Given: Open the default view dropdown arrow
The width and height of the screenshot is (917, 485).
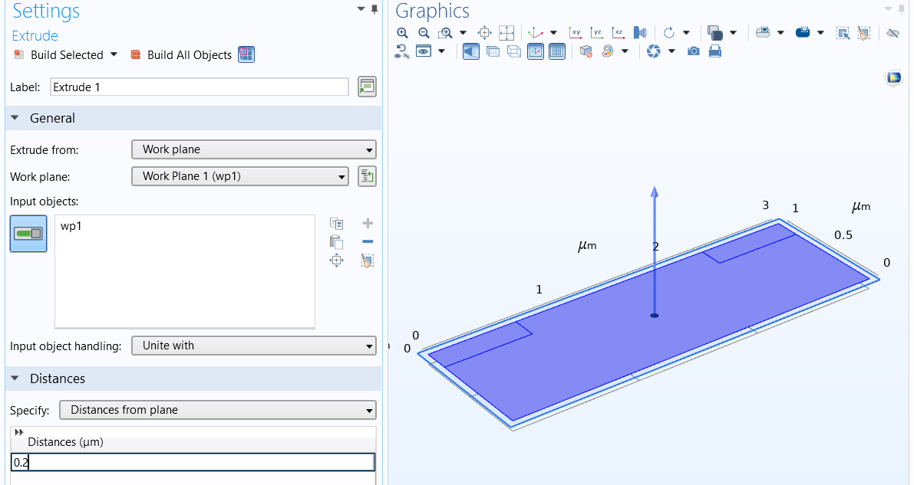Looking at the screenshot, I should pos(553,33).
